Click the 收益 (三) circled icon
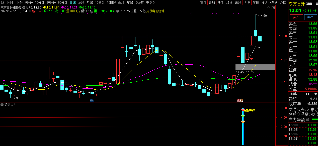The width and height of the screenshot is (318, 146). (x=299, y=104)
